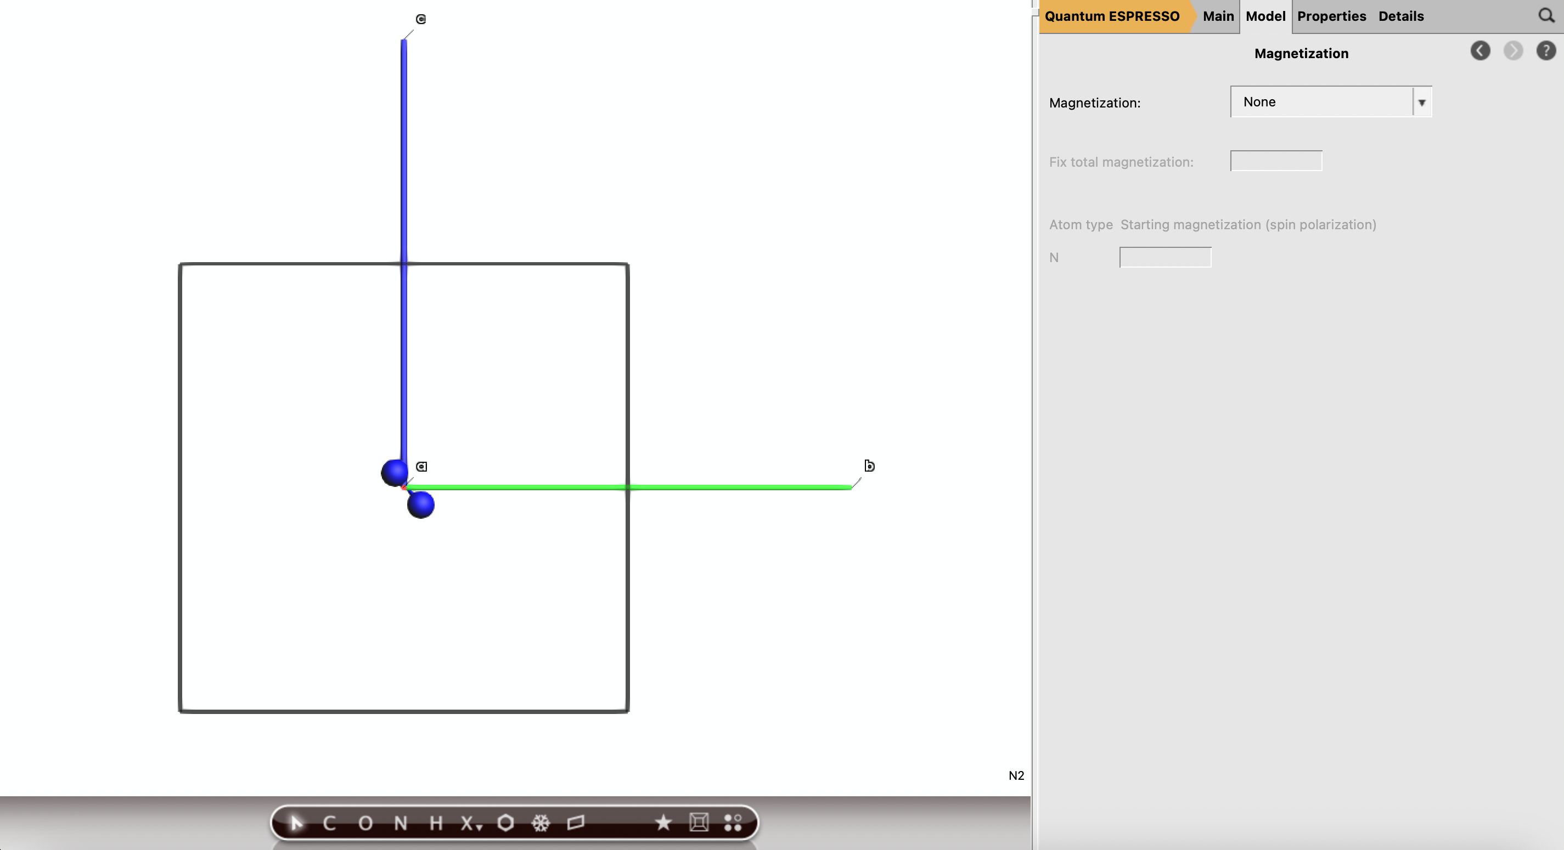The height and width of the screenshot is (850, 1564).
Task: Click the star favorites icon
Action: coord(663,823)
